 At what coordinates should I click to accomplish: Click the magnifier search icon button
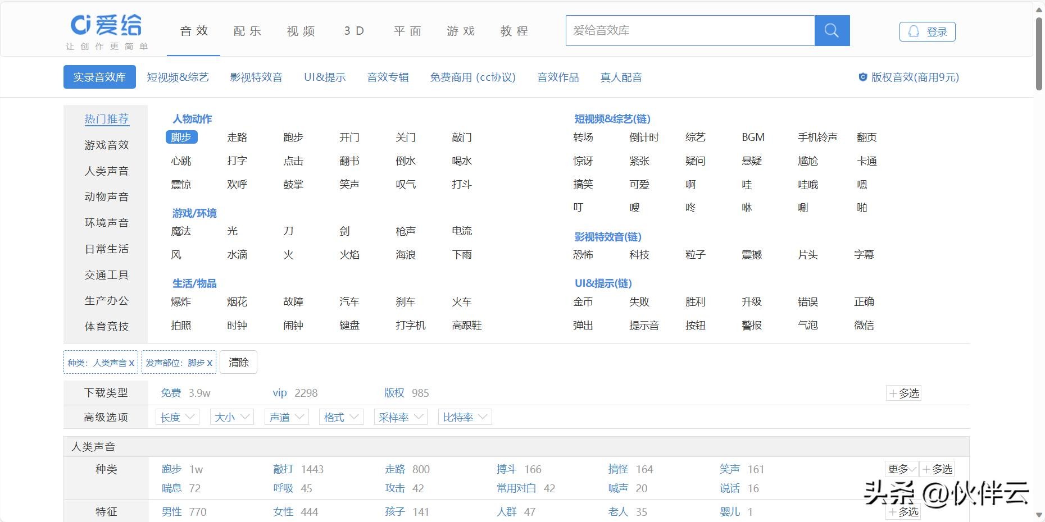point(832,31)
